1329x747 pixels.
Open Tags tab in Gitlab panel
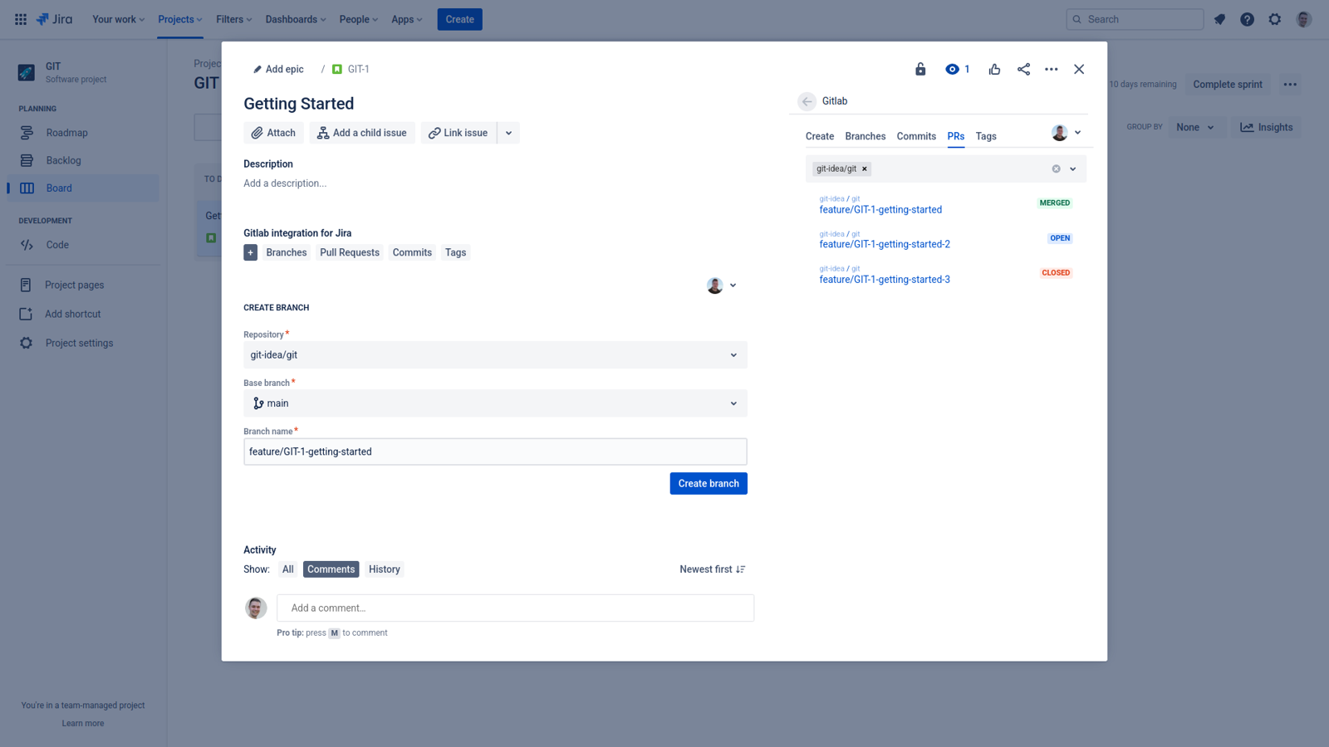pyautogui.click(x=986, y=136)
